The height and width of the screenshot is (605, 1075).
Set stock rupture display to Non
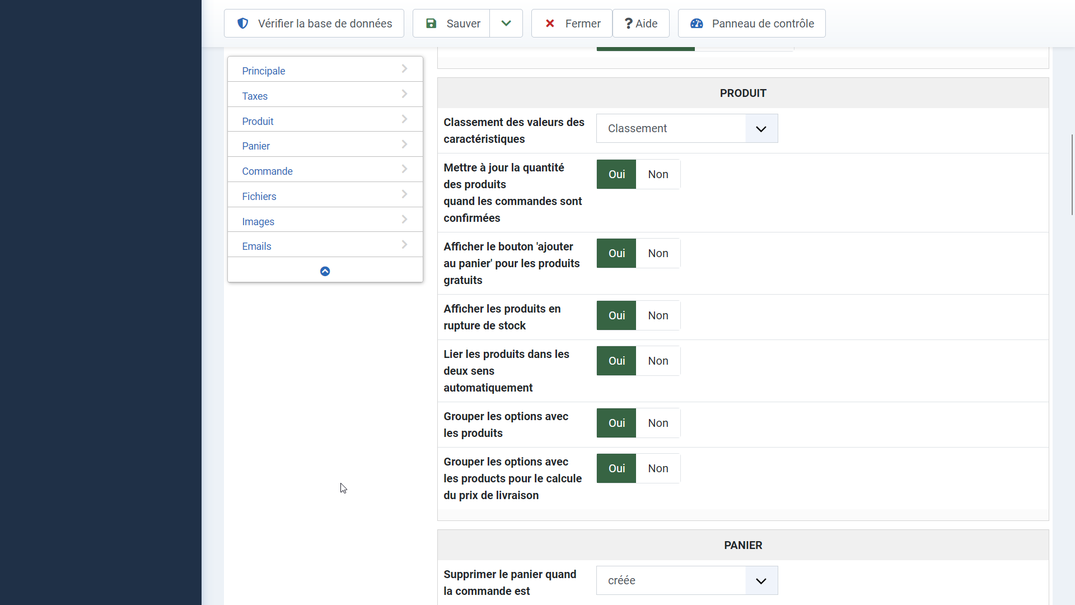click(658, 315)
